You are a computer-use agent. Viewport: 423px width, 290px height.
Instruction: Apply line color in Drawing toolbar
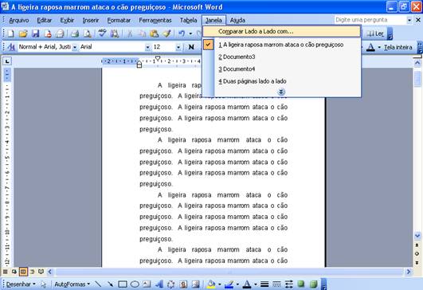229,284
